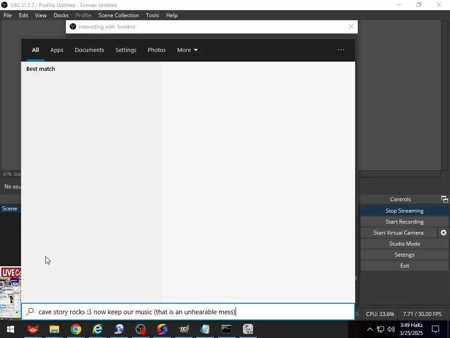Click the Controls dock title
The width and height of the screenshot is (450, 338).
(400, 199)
